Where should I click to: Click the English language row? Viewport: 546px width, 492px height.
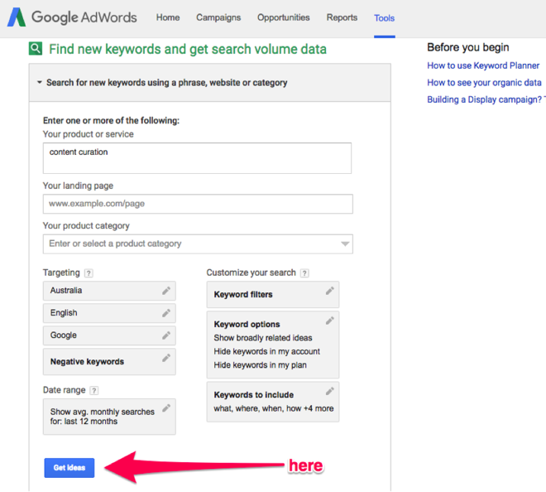pyautogui.click(x=109, y=313)
